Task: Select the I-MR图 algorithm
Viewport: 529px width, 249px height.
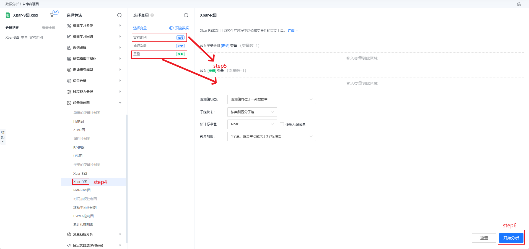Action: [79, 122]
